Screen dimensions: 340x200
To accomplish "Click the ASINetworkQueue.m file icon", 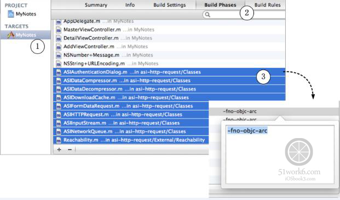I will pyautogui.click(x=59, y=132).
